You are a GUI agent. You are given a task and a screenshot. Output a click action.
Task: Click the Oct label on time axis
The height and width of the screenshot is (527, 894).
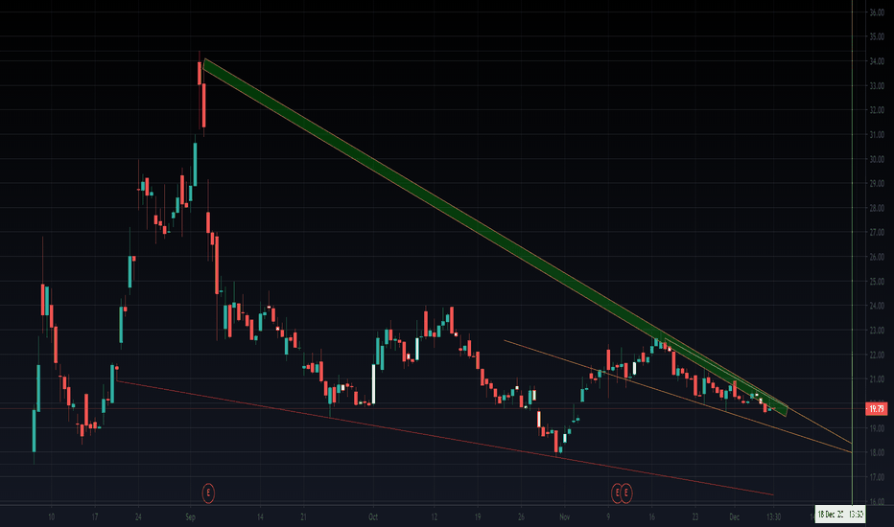[373, 517]
